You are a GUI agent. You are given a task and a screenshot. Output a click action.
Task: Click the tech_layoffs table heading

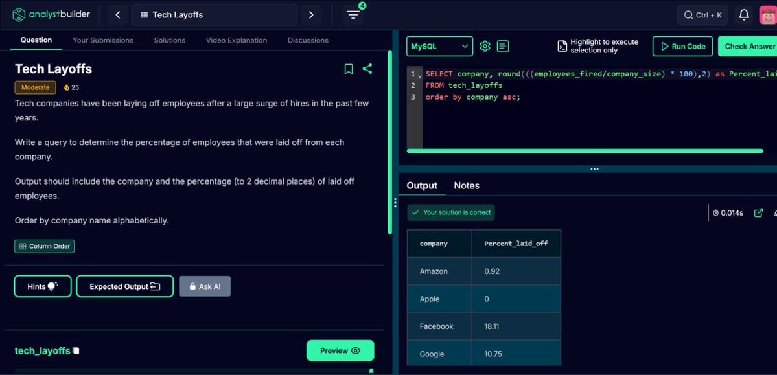coord(43,351)
